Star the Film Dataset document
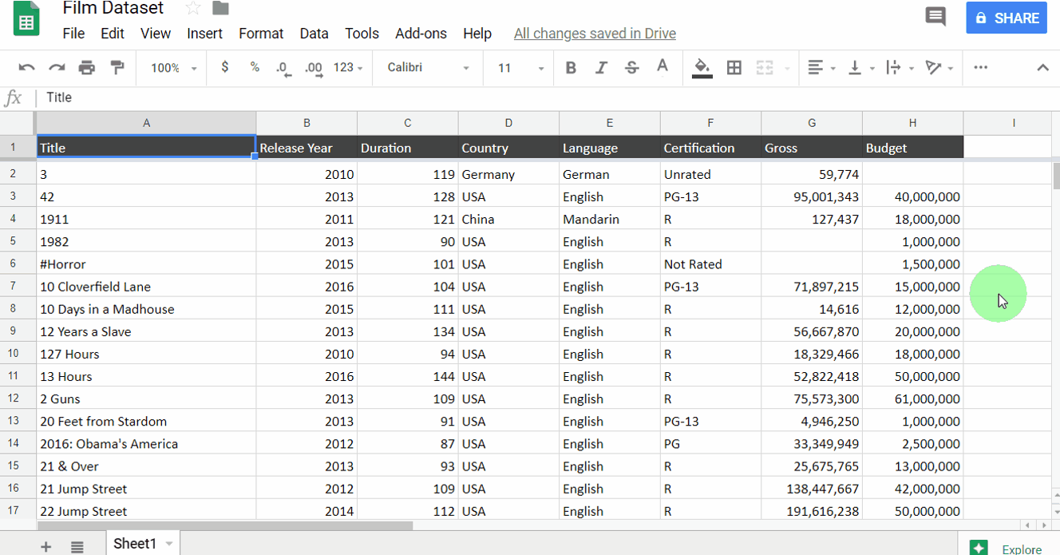Screen dimensions: 1060x555 [x=193, y=9]
